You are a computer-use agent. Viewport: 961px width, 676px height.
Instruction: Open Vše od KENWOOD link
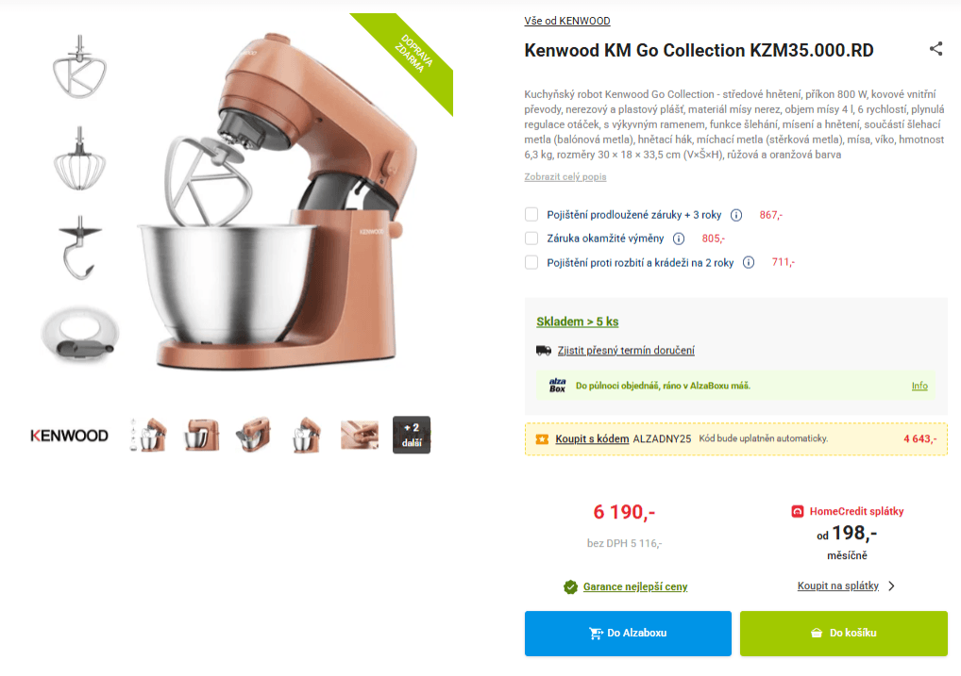click(x=567, y=21)
